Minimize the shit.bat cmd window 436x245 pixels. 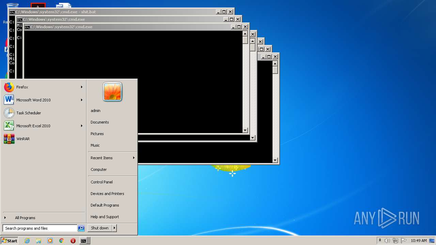click(218, 12)
